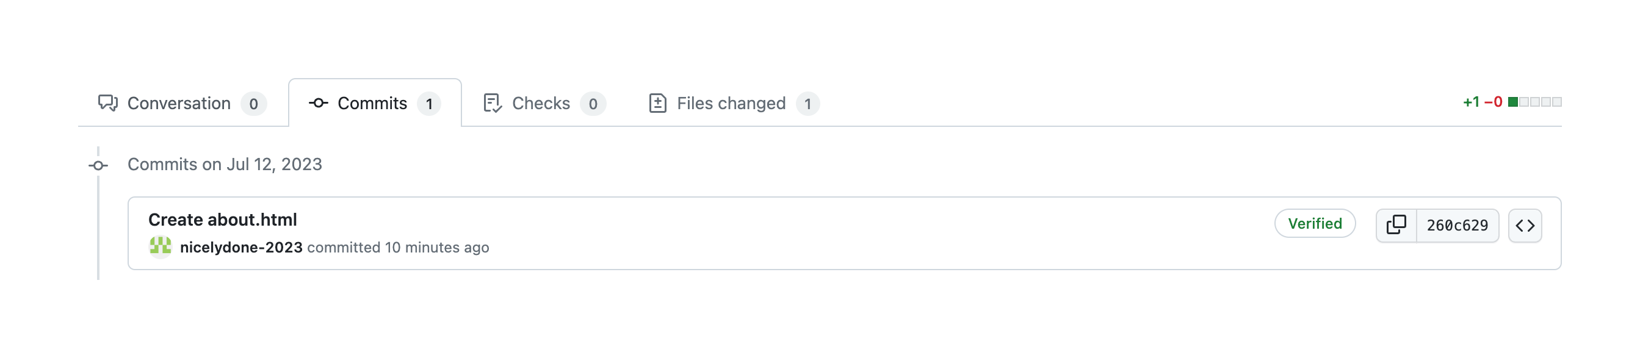Screen dimensions: 1640x358
Task: Click the Verified signature badge
Action: (x=1314, y=223)
